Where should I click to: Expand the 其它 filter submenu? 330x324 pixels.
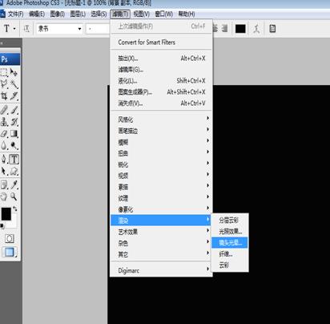pos(161,254)
